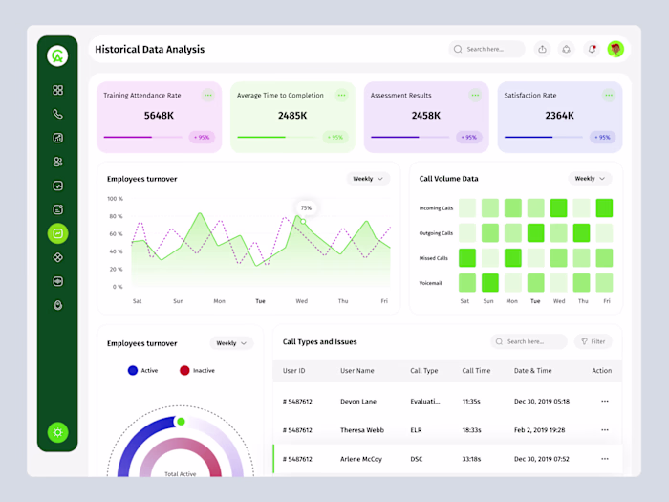Click the Training Attendance Rate progress bar

pos(142,137)
